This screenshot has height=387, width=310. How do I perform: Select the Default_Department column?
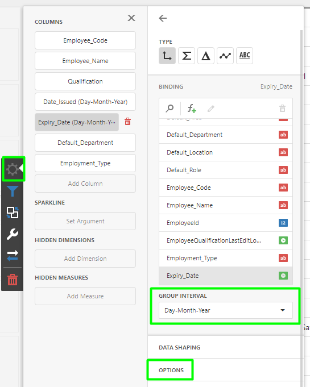pos(85,143)
